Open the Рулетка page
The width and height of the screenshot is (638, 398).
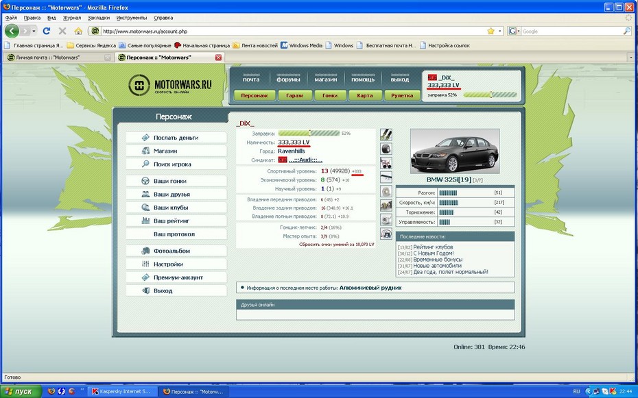[402, 95]
